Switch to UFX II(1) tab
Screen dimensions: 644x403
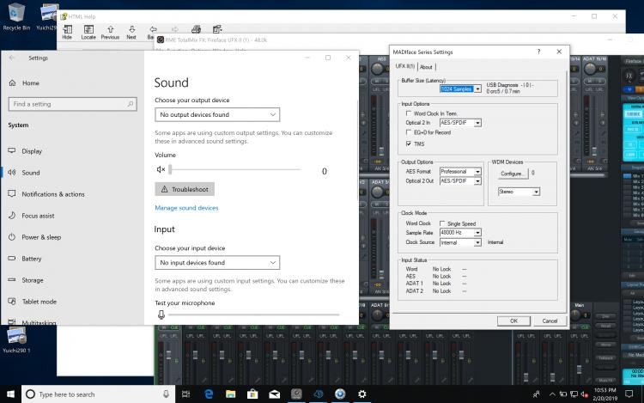[x=405, y=66]
